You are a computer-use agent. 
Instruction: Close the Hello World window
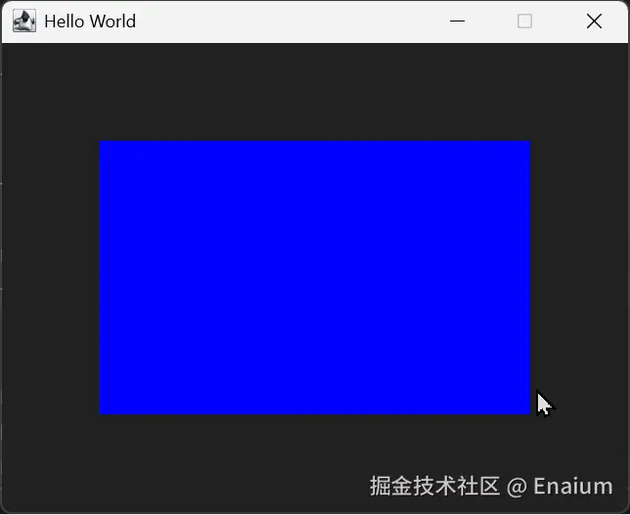pyautogui.click(x=594, y=21)
